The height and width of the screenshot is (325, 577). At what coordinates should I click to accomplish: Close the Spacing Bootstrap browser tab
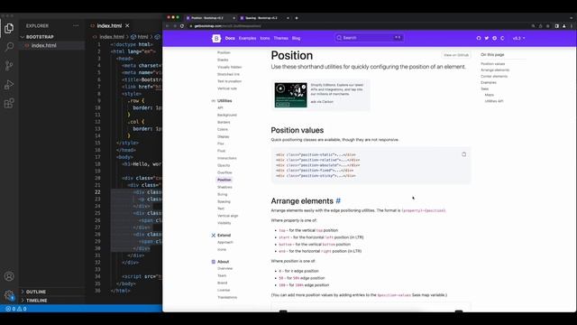(288, 18)
